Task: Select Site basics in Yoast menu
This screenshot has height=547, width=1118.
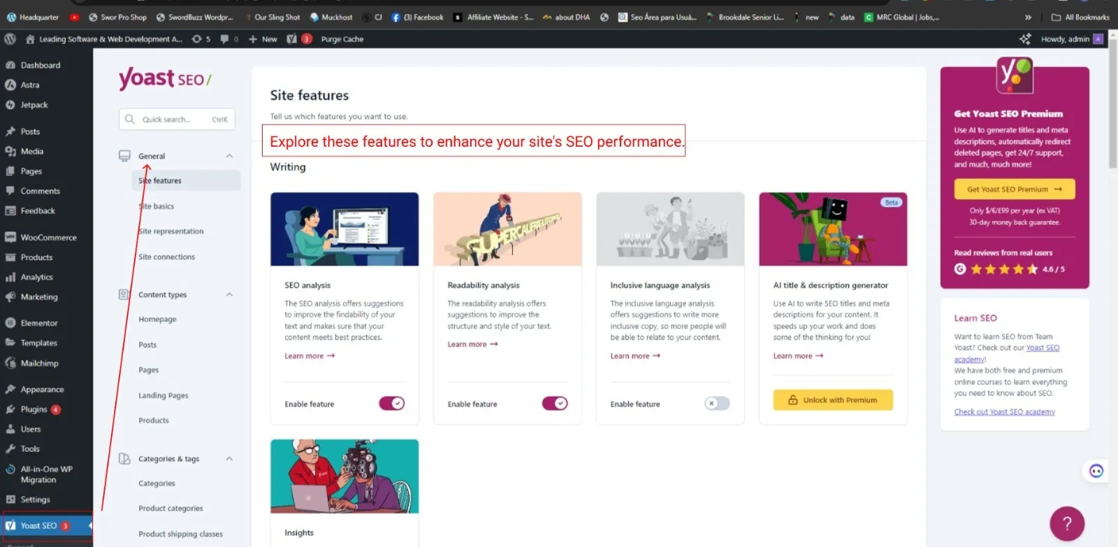Action: 157,206
